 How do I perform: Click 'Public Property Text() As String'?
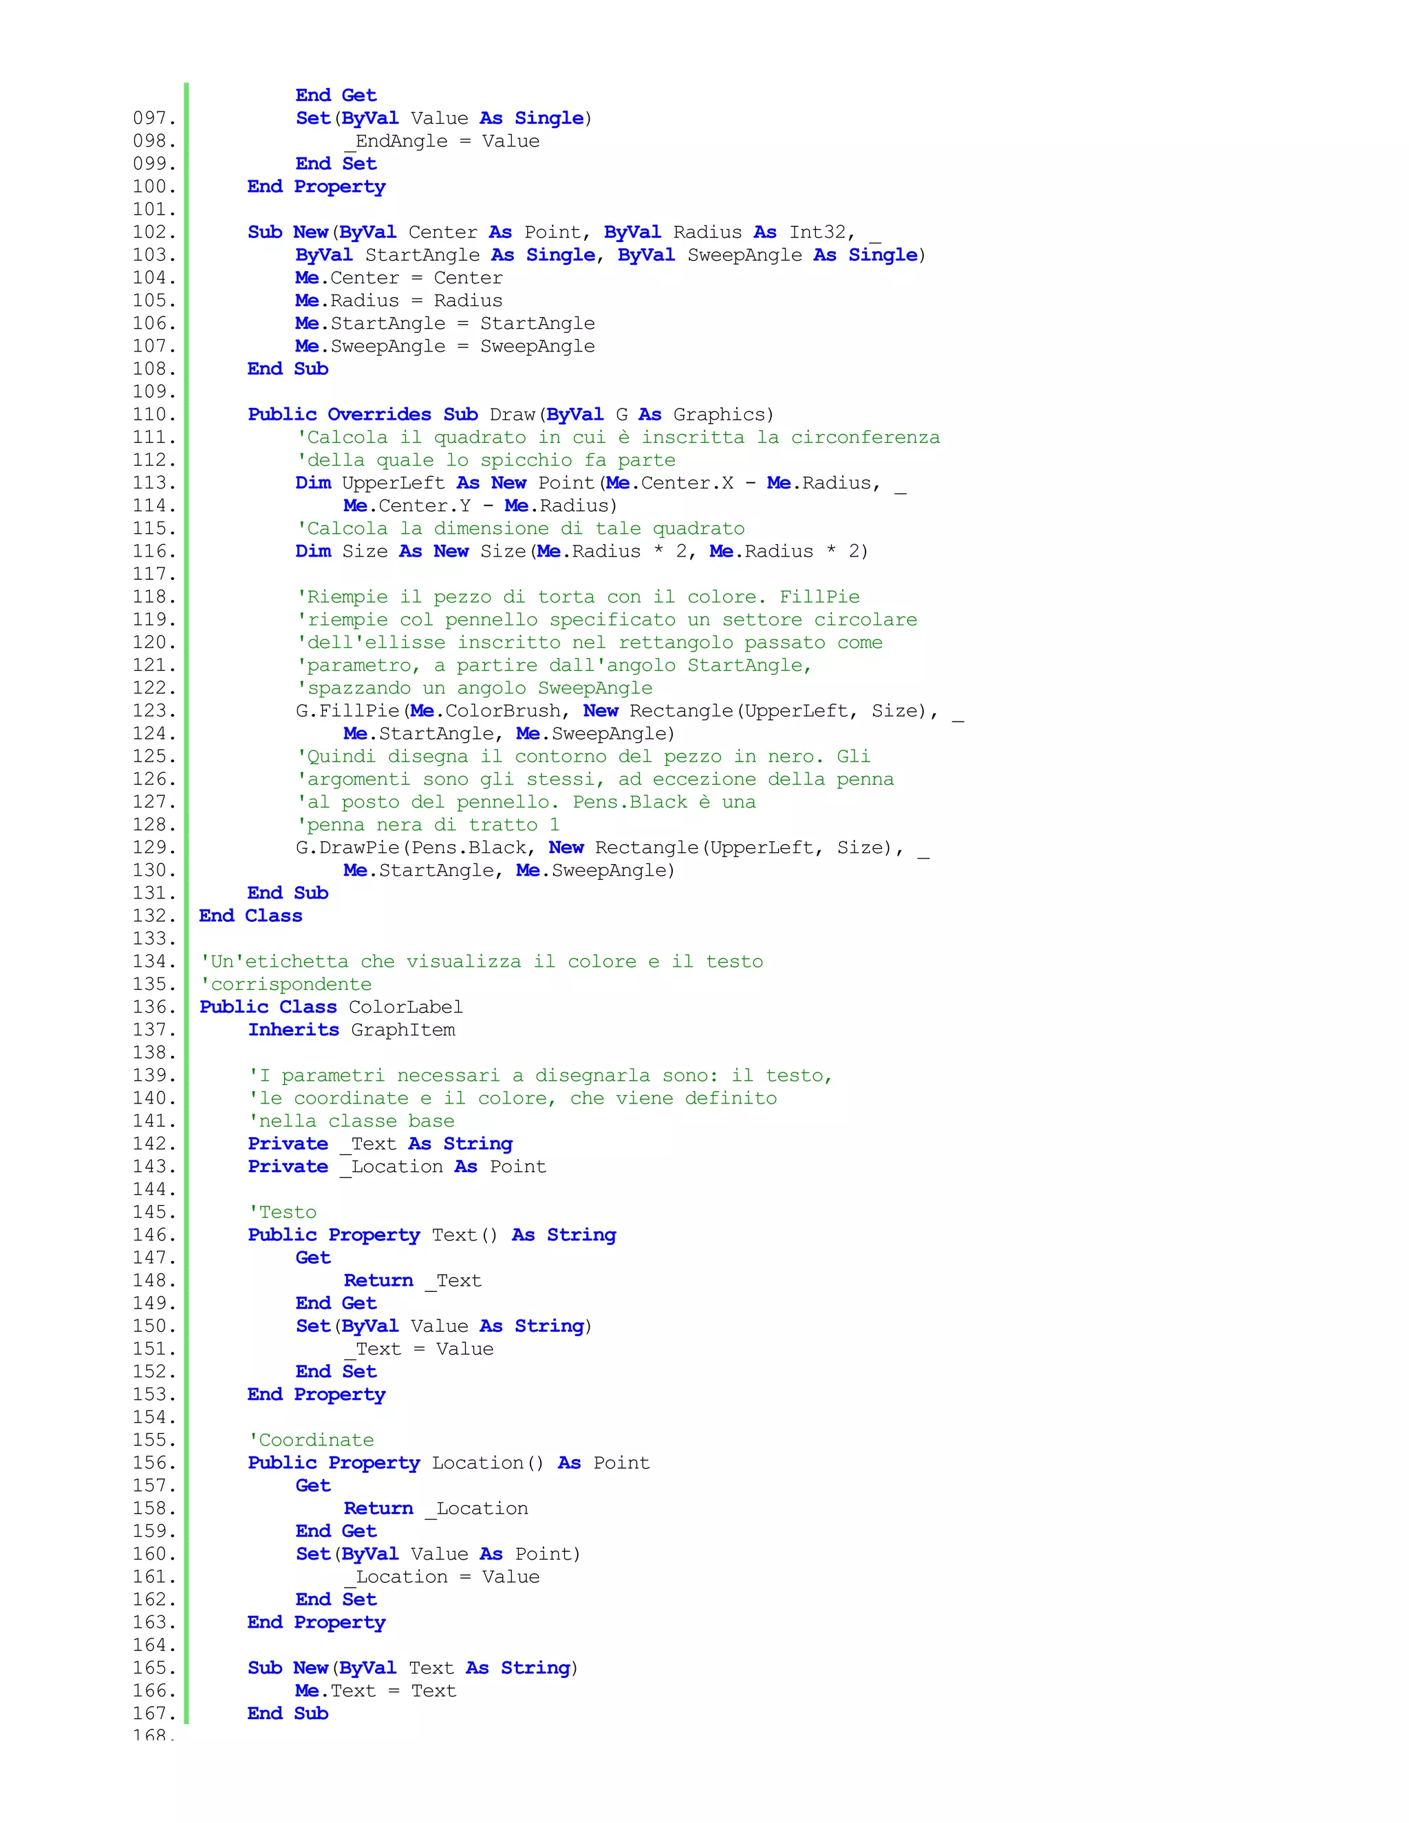(431, 1236)
